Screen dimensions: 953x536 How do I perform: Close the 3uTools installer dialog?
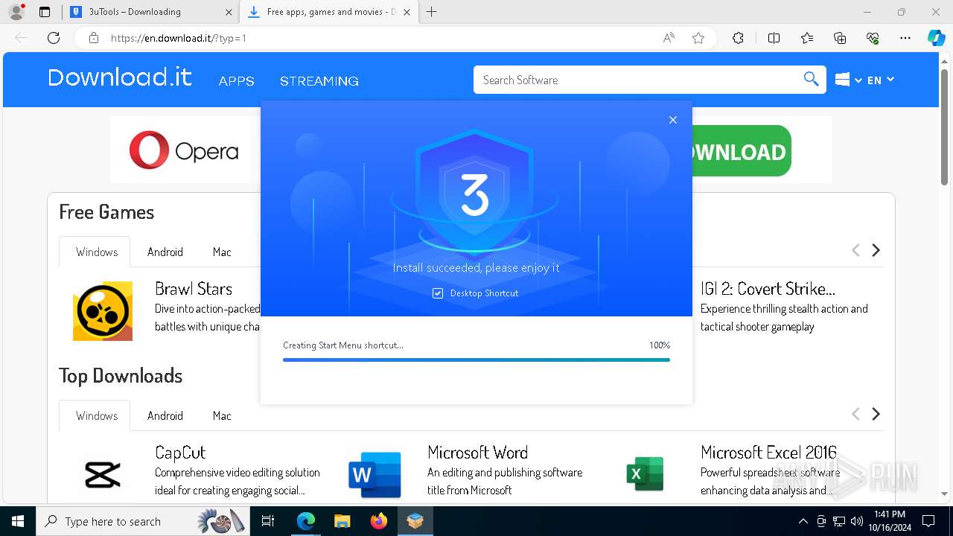point(673,120)
